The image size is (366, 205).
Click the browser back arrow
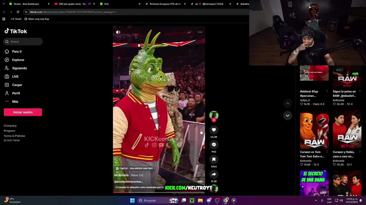[4, 12]
